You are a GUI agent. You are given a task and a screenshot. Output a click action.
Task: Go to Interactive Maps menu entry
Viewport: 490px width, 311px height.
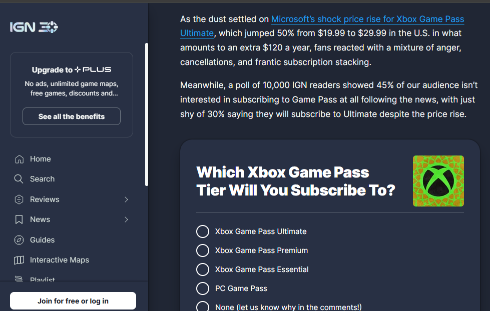(x=59, y=260)
